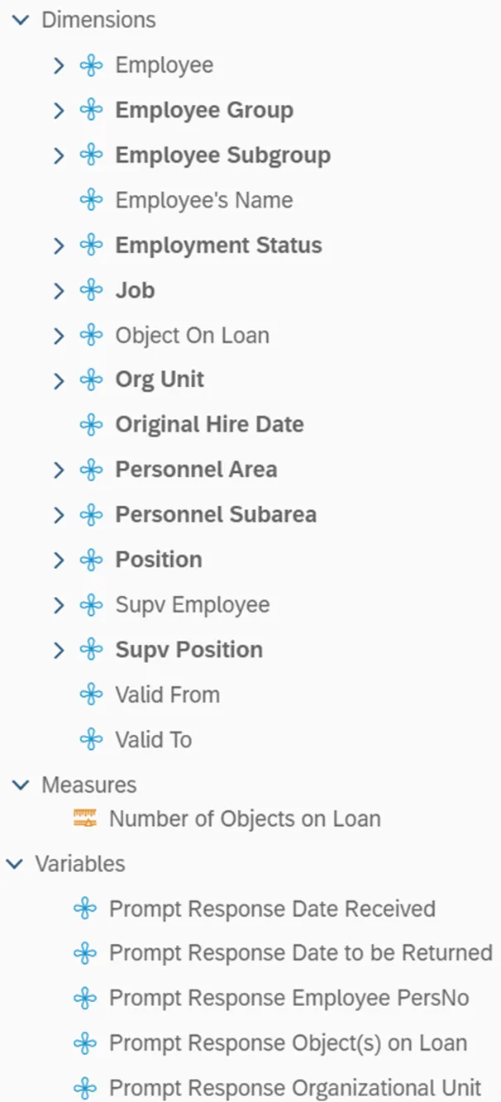The width and height of the screenshot is (501, 1102).
Task: Expand the Employee Group dimension
Action: click(x=58, y=110)
